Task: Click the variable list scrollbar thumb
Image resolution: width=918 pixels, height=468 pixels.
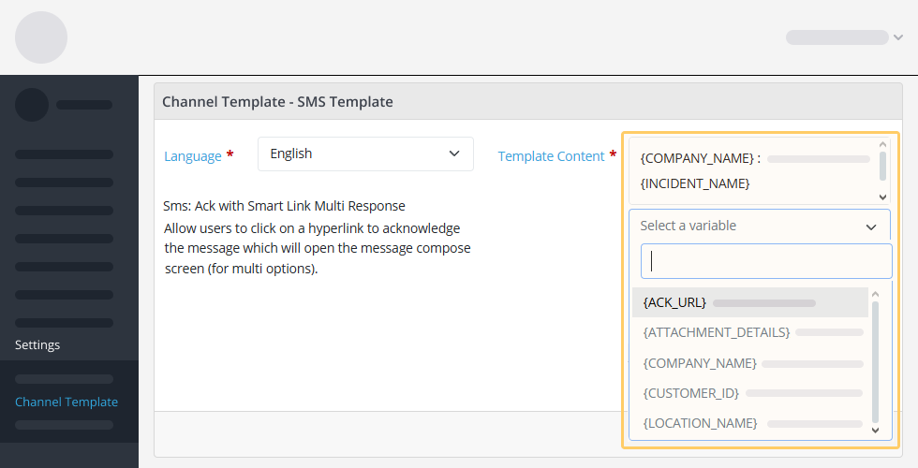Action: [876, 360]
